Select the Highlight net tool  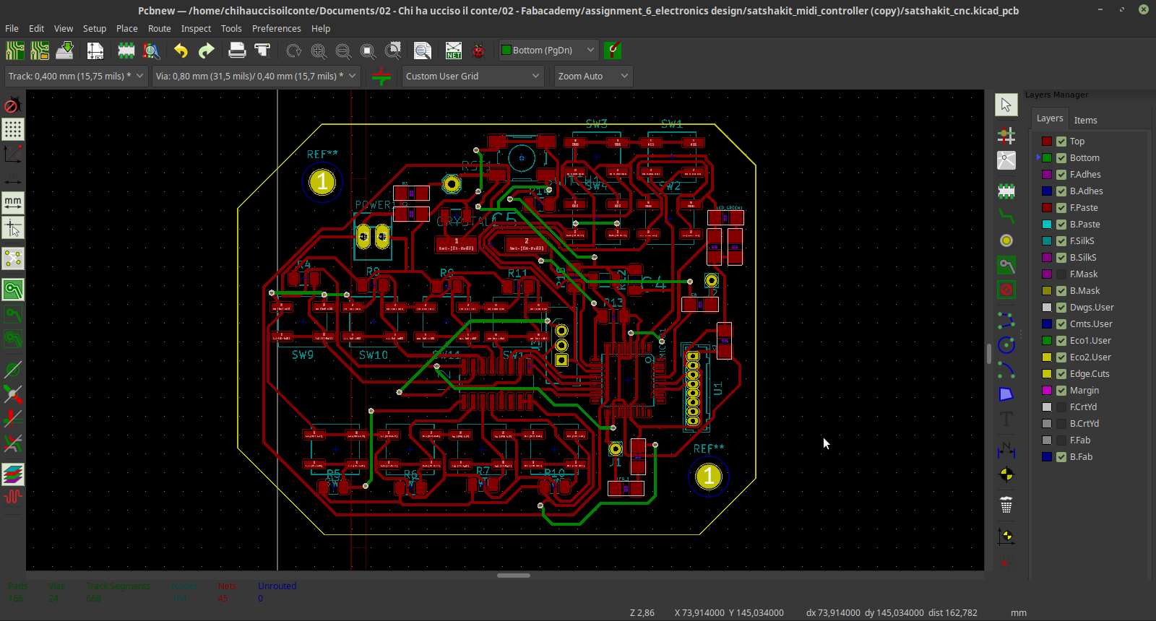[x=1006, y=136]
